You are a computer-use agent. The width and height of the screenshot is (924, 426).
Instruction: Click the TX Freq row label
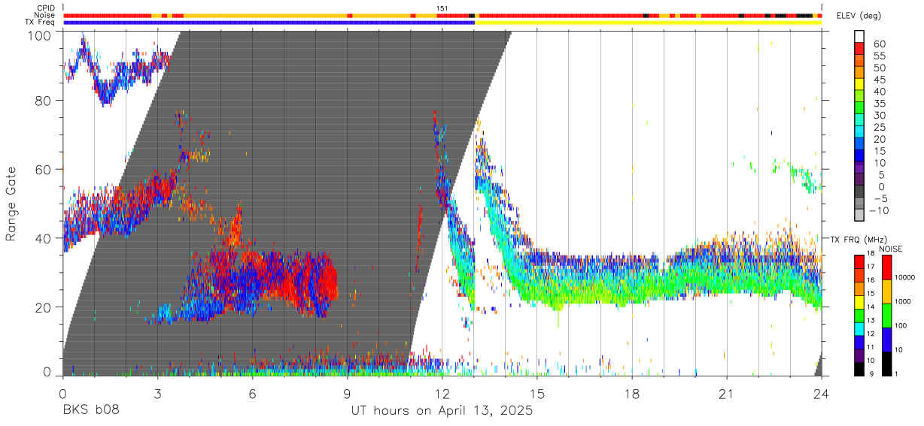pos(41,23)
